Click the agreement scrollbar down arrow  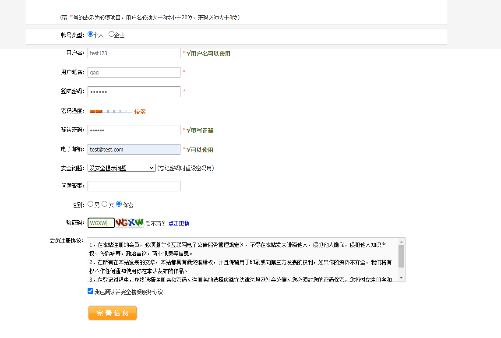pyautogui.click(x=401, y=278)
